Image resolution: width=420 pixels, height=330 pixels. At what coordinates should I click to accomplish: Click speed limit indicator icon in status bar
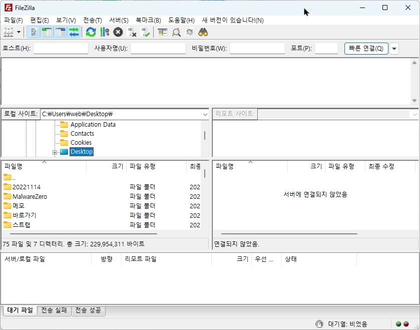coord(319,324)
